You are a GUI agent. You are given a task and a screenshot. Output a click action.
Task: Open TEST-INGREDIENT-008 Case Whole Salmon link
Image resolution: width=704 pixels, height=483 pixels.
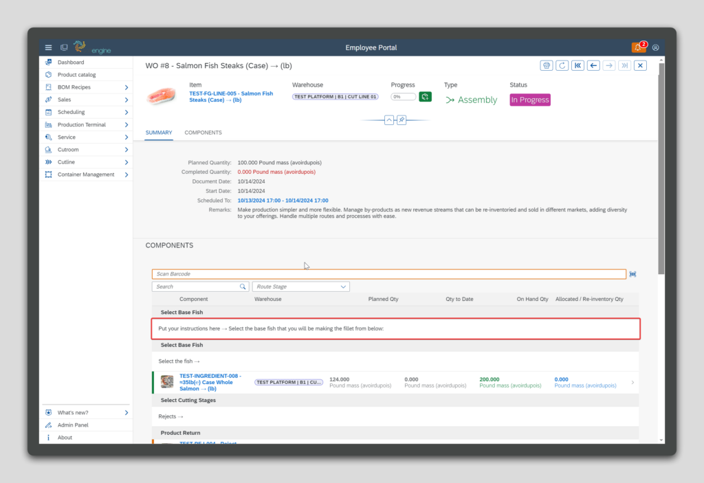point(210,383)
